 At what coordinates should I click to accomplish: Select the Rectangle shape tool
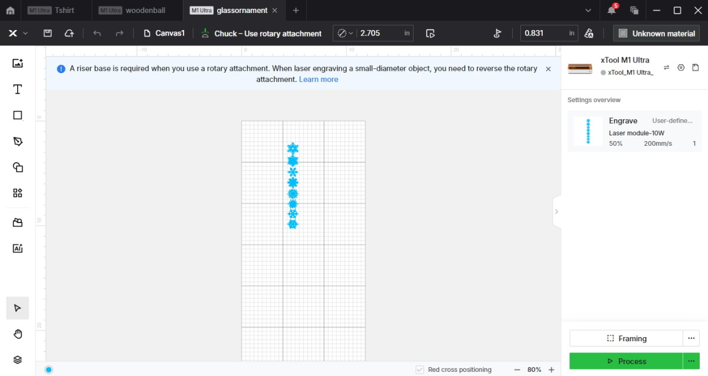click(x=18, y=115)
